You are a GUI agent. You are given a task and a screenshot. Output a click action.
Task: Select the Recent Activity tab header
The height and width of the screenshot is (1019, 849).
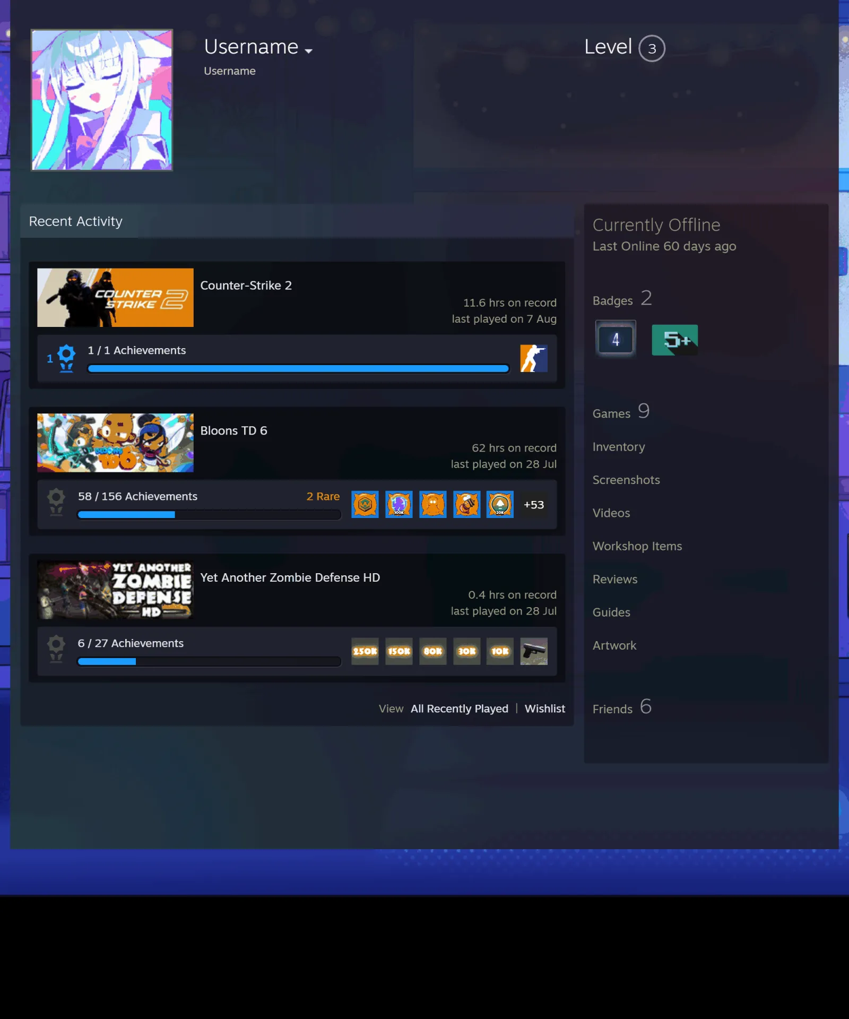(x=76, y=221)
